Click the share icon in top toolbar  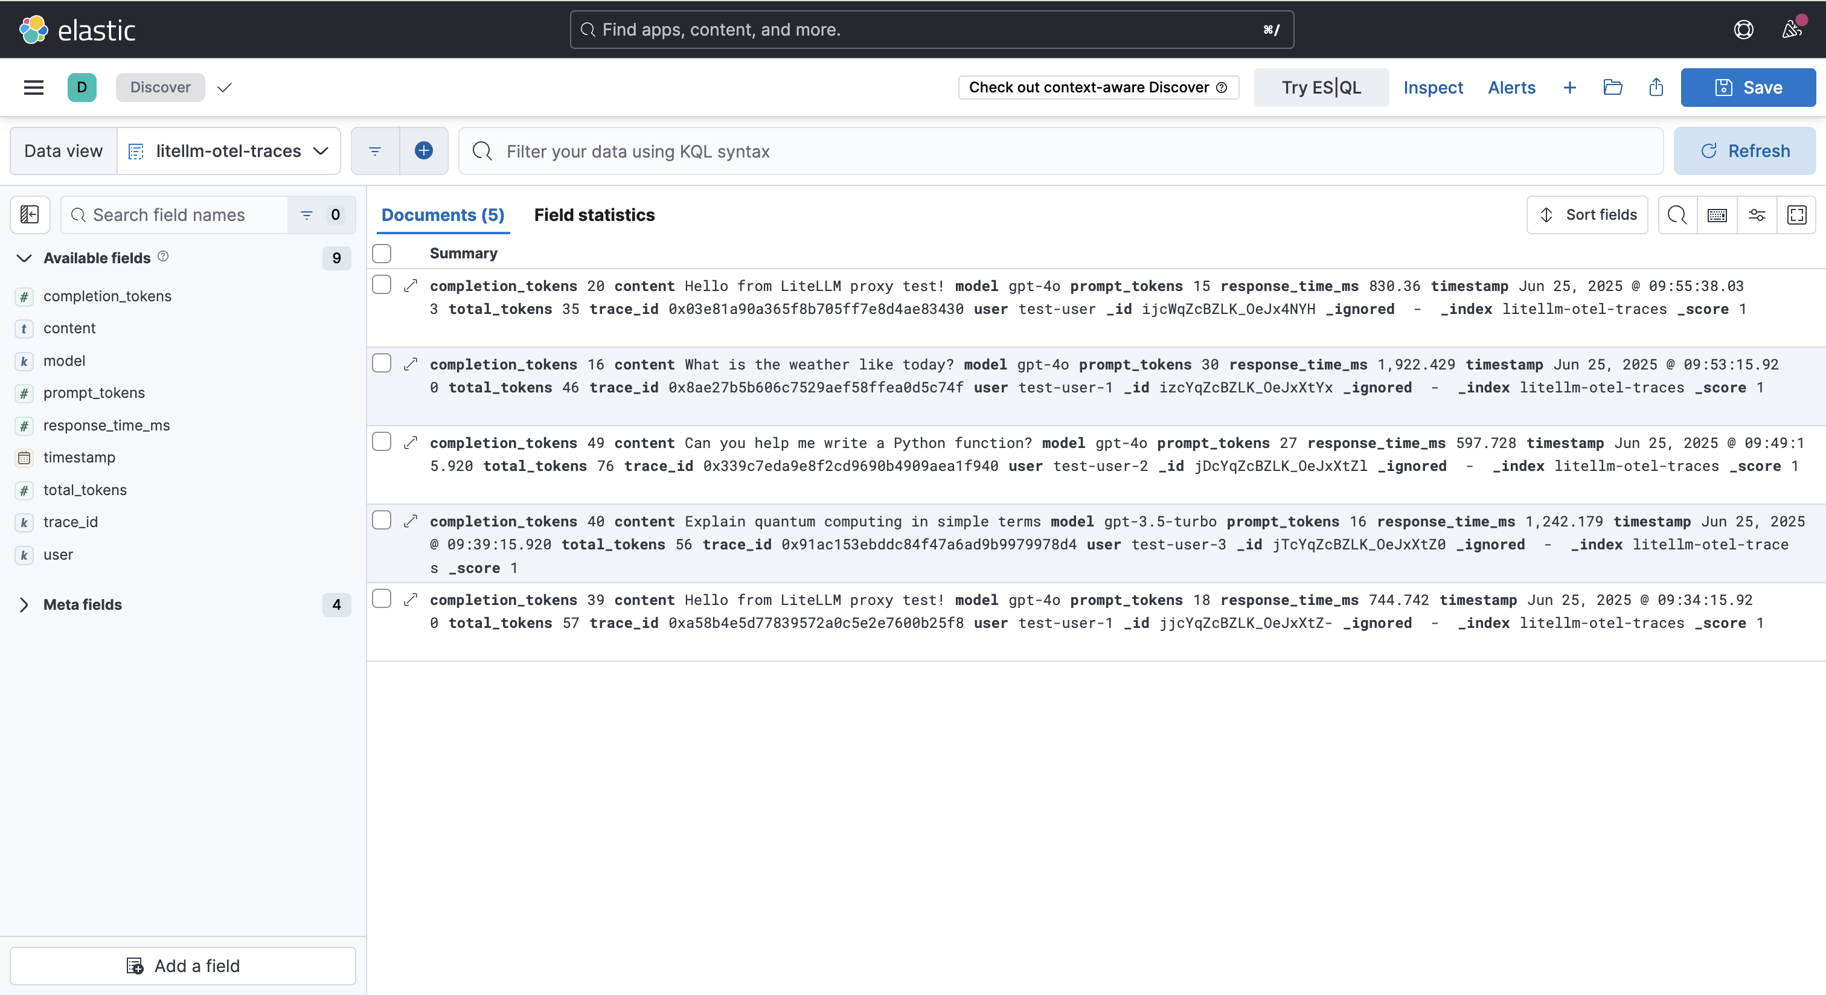click(x=1656, y=87)
